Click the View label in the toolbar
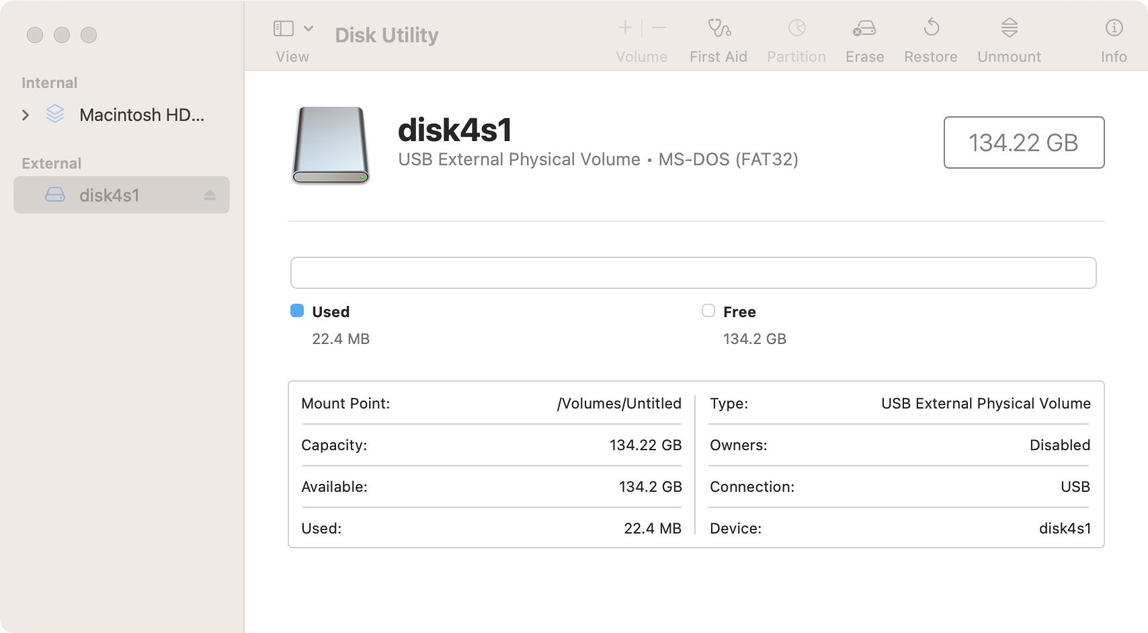1148x633 pixels. [292, 57]
